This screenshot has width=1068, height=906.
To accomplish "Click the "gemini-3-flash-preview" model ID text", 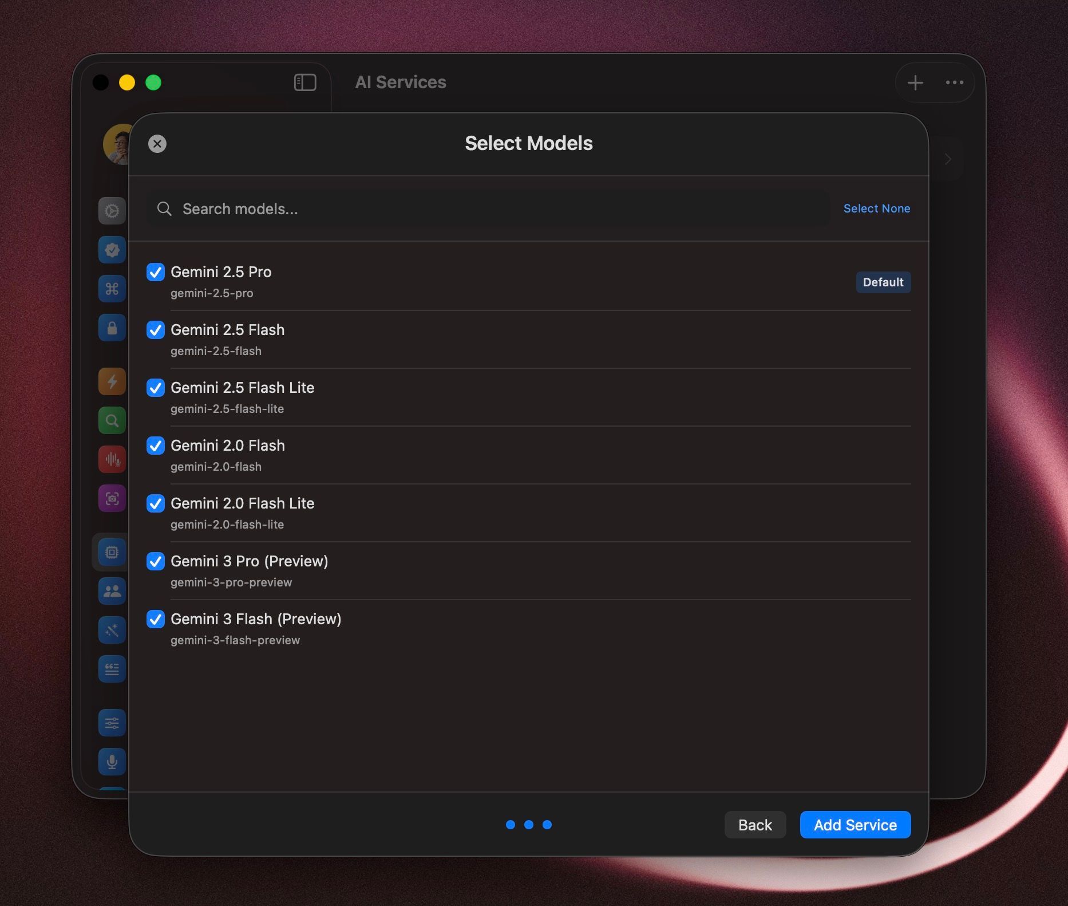I will pyautogui.click(x=235, y=640).
